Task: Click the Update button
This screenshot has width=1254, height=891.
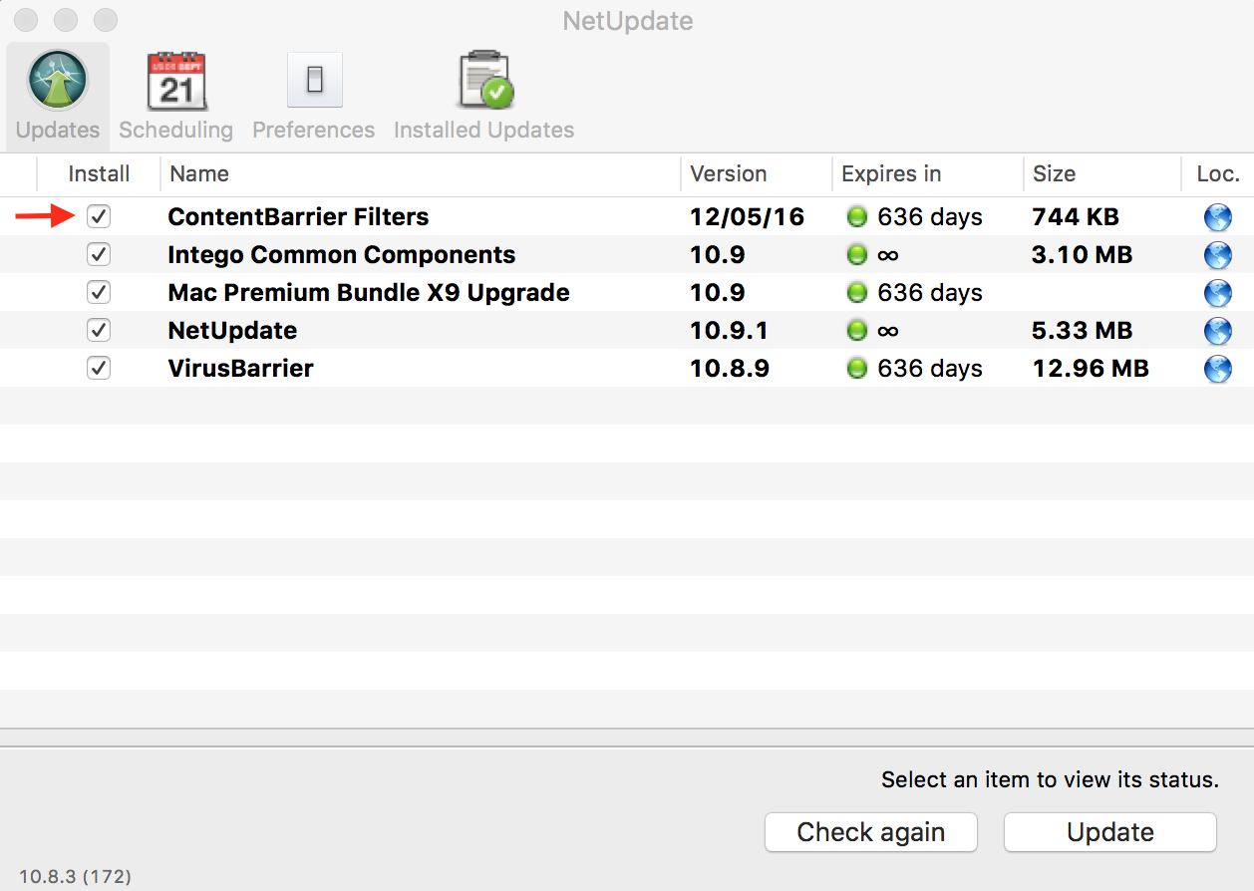Action: point(1110,832)
